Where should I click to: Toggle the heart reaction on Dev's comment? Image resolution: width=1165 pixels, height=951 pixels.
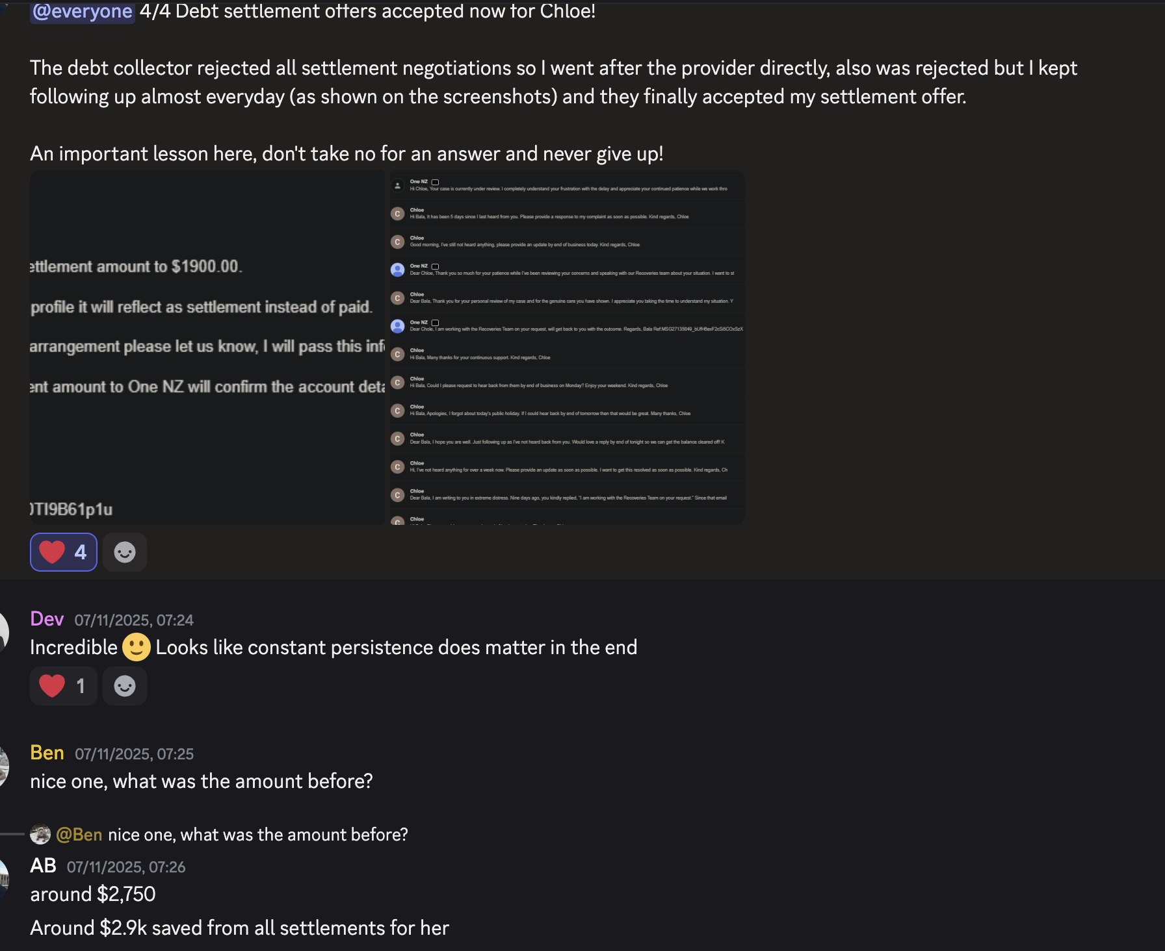coord(63,685)
